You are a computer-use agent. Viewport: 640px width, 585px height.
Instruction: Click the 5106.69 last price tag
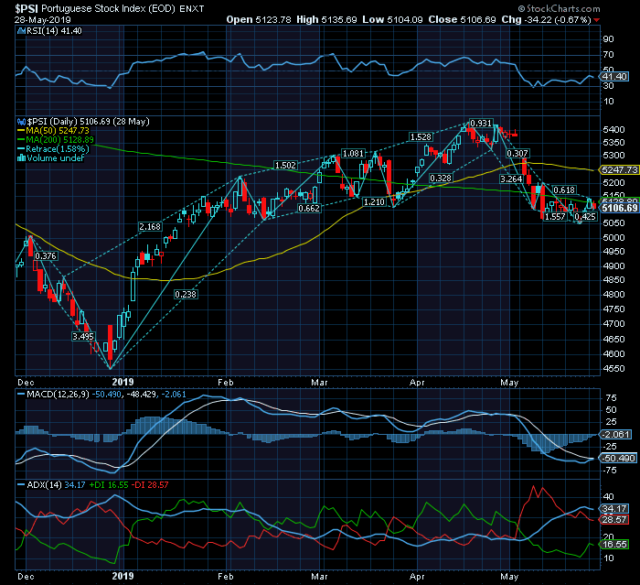[x=619, y=208]
